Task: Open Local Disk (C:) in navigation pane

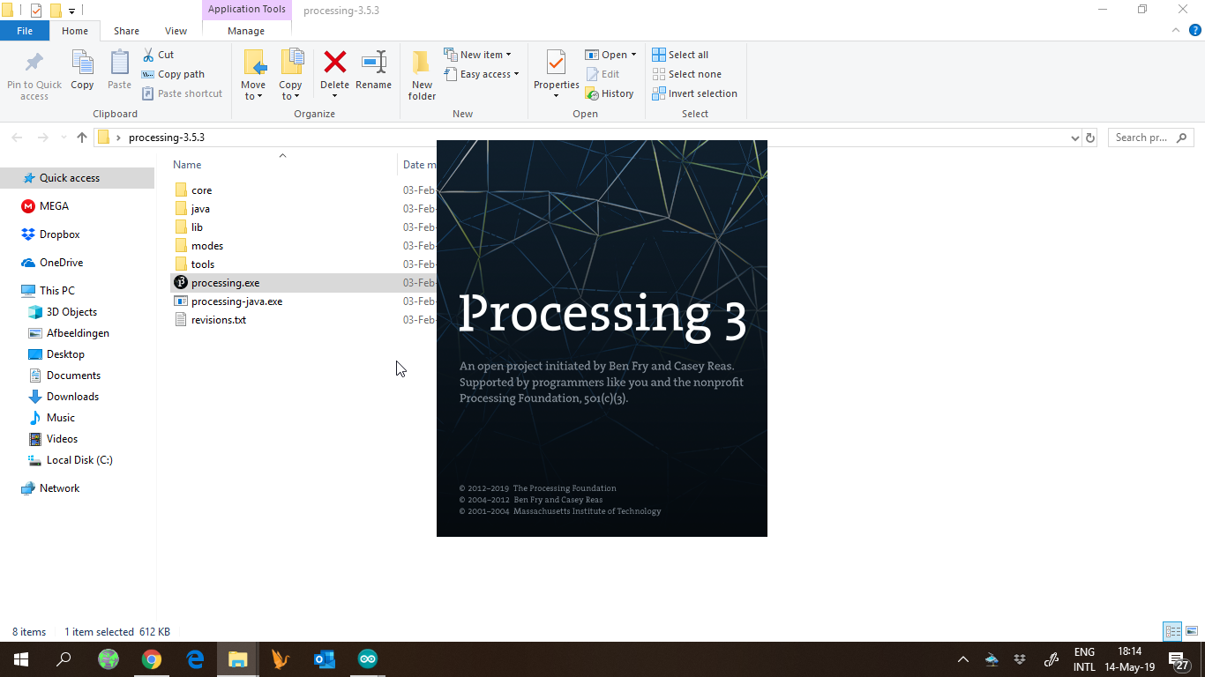Action: (x=78, y=460)
